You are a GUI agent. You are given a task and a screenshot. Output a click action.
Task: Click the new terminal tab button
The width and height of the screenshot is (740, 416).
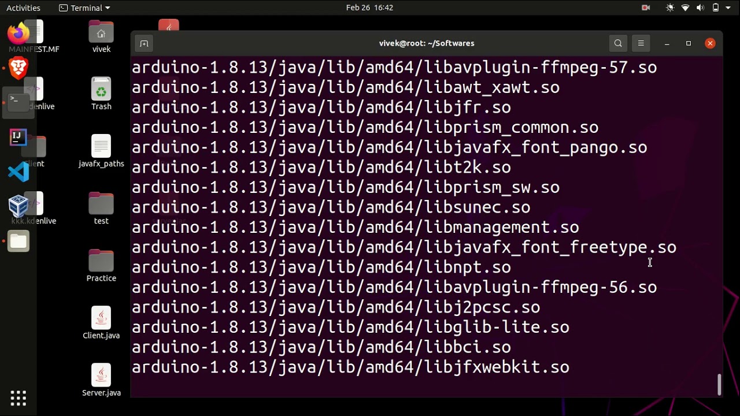pos(144,43)
